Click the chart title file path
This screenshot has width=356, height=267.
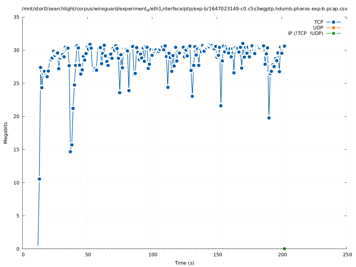[184, 9]
